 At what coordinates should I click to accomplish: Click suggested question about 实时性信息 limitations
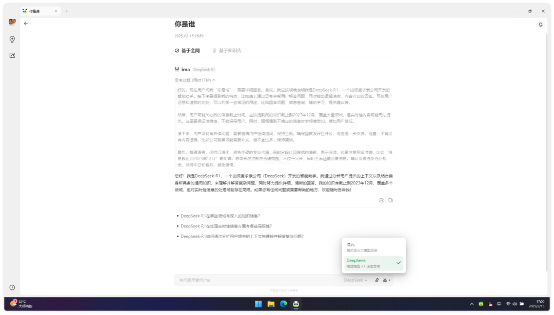point(226,226)
